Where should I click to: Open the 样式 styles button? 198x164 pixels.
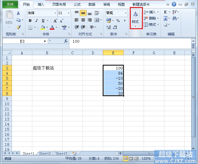135,18
